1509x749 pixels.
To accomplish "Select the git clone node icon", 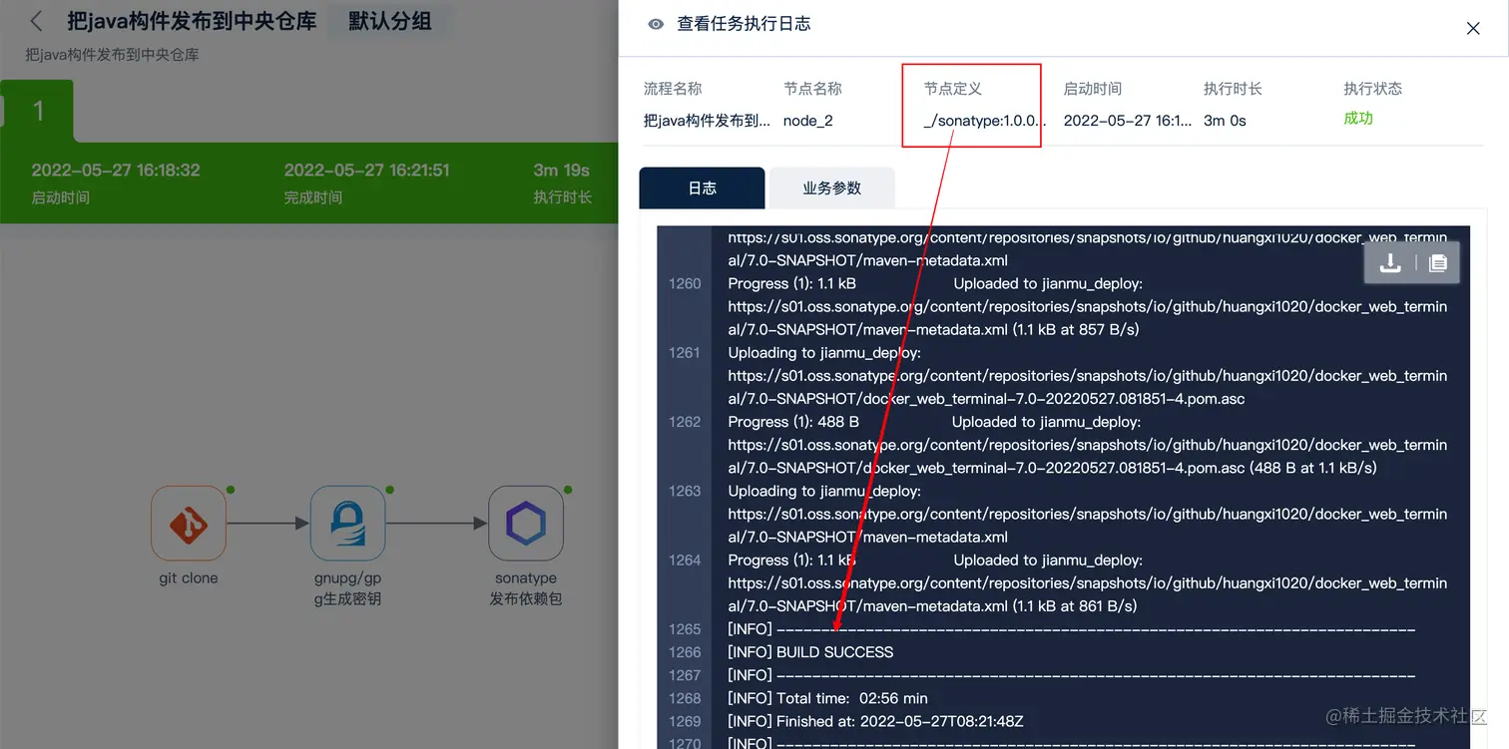I will pos(189,524).
